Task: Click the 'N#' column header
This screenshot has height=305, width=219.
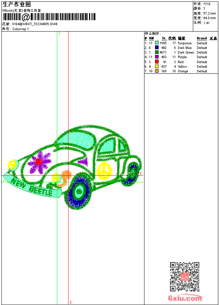Action: pyautogui.click(x=152, y=38)
